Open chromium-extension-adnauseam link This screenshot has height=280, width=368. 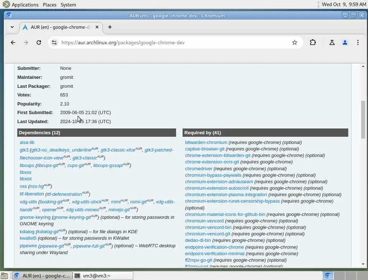click(219, 182)
